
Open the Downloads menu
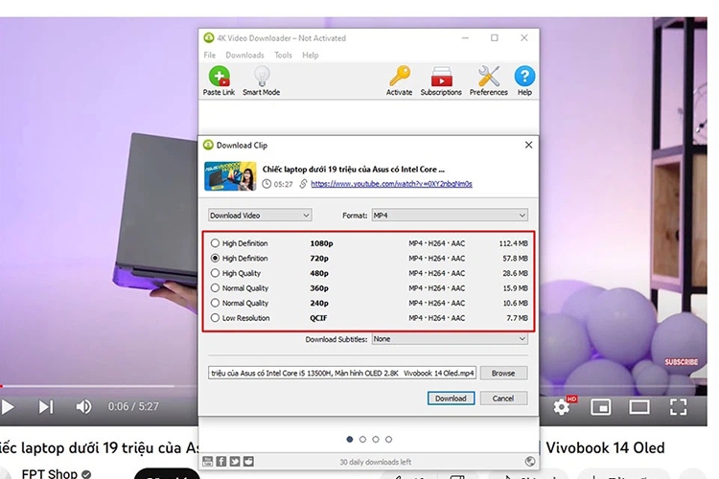[x=244, y=55]
